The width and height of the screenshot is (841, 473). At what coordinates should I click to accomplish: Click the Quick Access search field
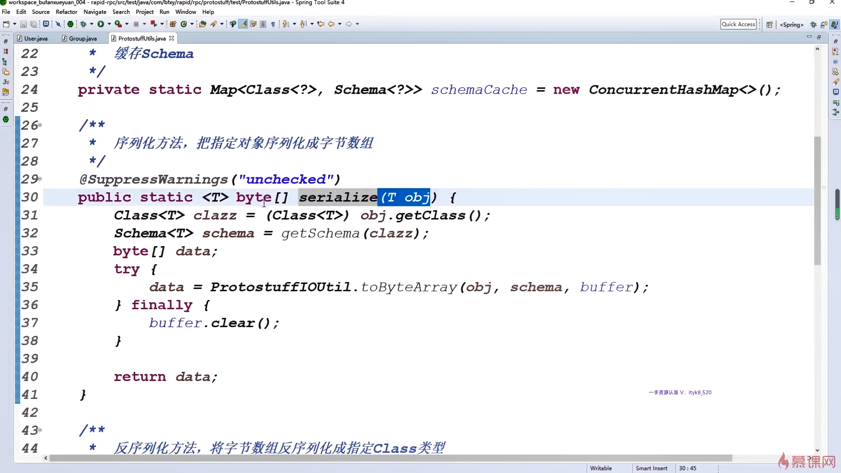coord(738,25)
